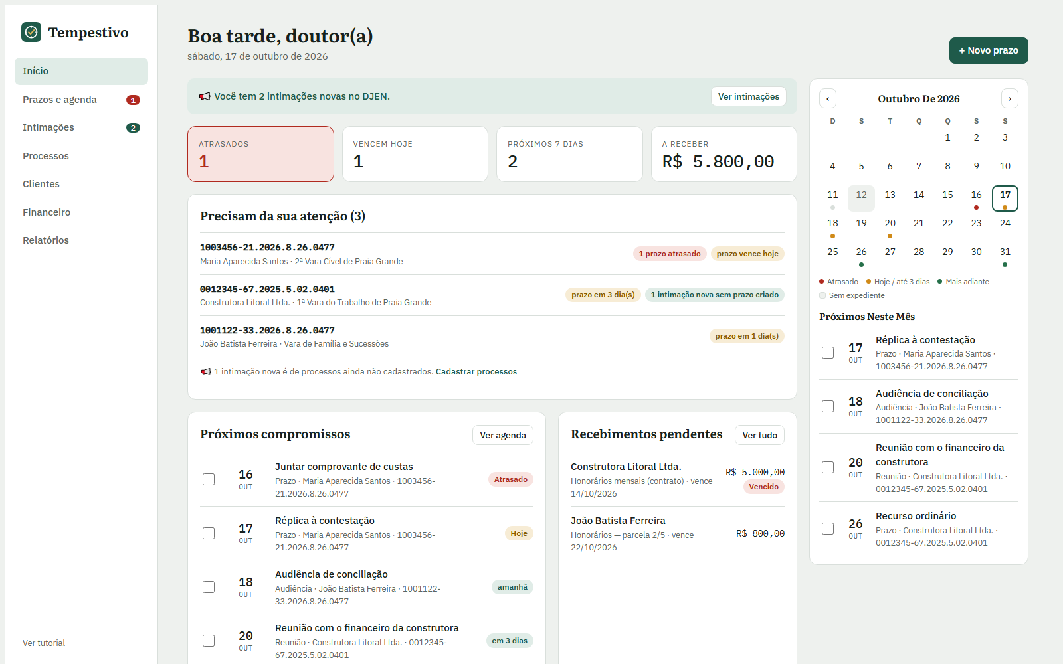Pick day 26 in the calendar

[x=861, y=255]
